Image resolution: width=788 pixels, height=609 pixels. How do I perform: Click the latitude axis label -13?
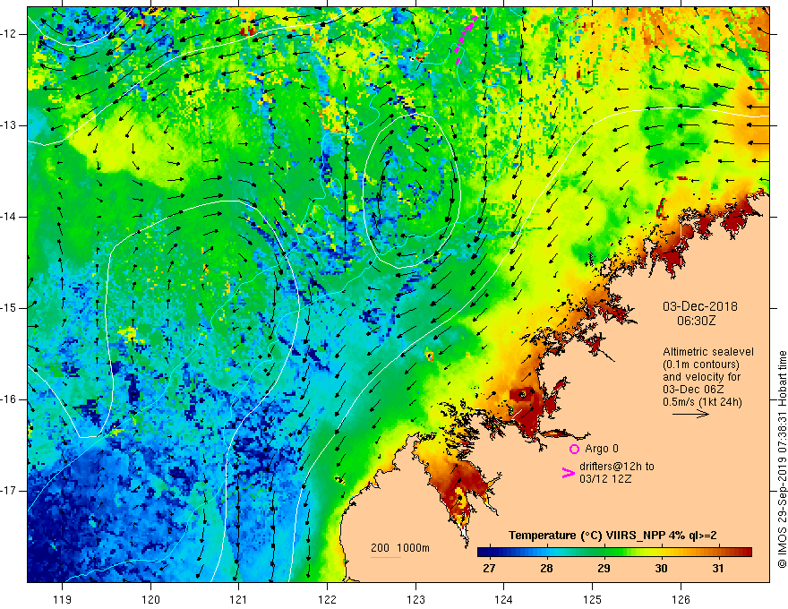tap(9, 125)
